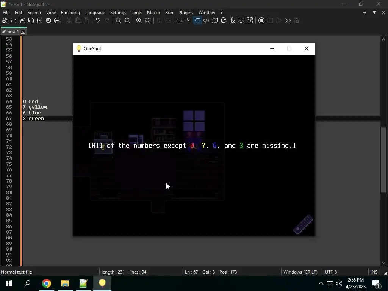Save the current file

(22, 20)
